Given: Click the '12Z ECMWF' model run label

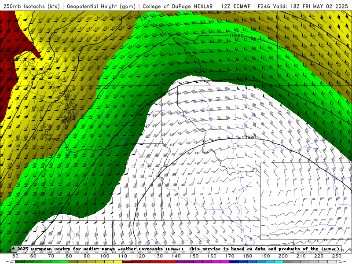Looking at the screenshot, I should [235, 6].
